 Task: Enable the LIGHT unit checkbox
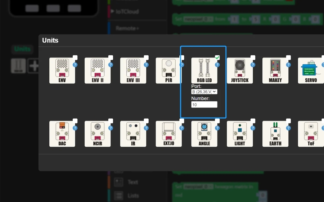(253, 121)
